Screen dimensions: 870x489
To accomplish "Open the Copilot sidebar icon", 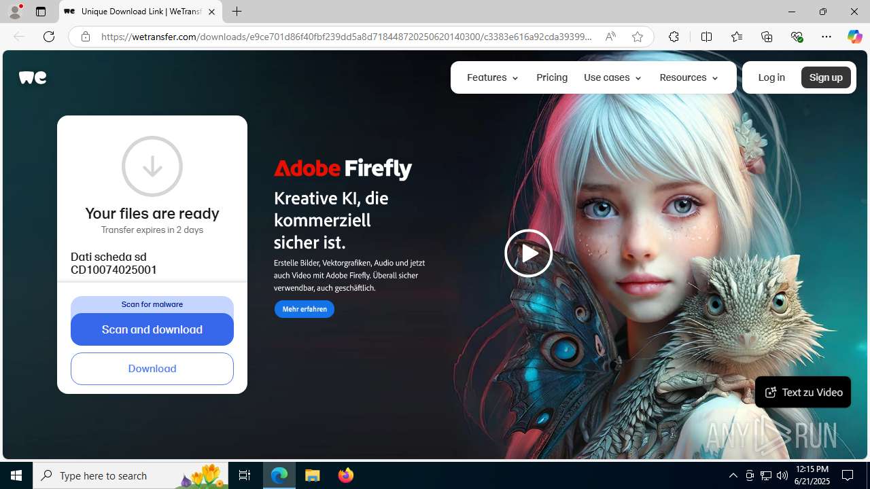I will pyautogui.click(x=854, y=37).
